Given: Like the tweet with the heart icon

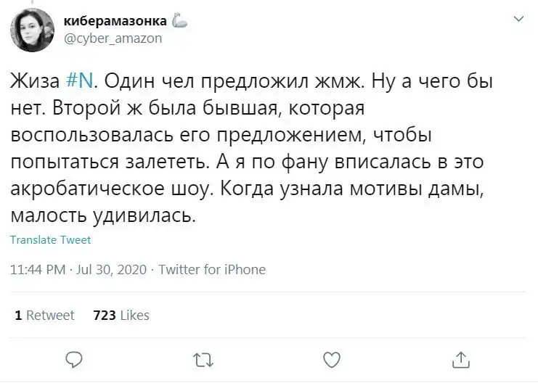Looking at the screenshot, I should coord(331,358).
